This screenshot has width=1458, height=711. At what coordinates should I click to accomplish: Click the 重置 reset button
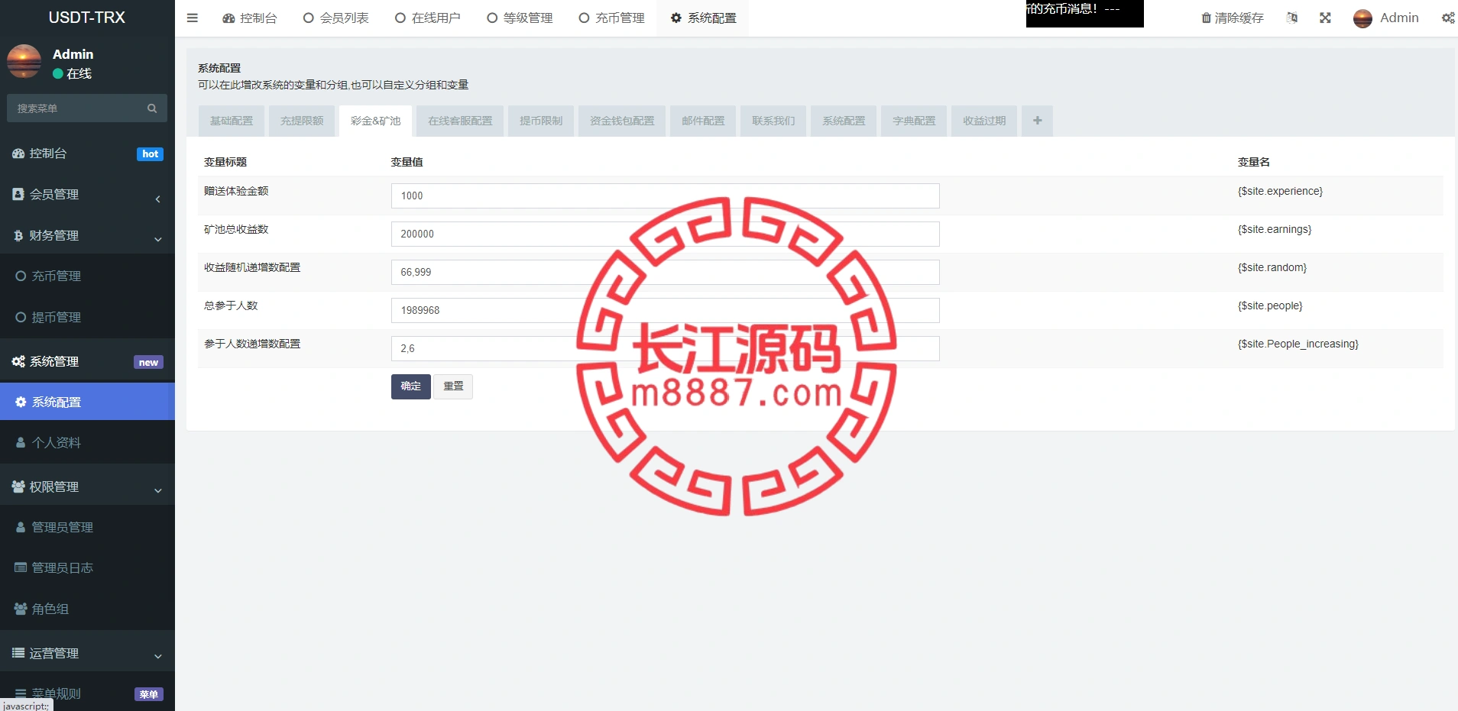(x=453, y=386)
